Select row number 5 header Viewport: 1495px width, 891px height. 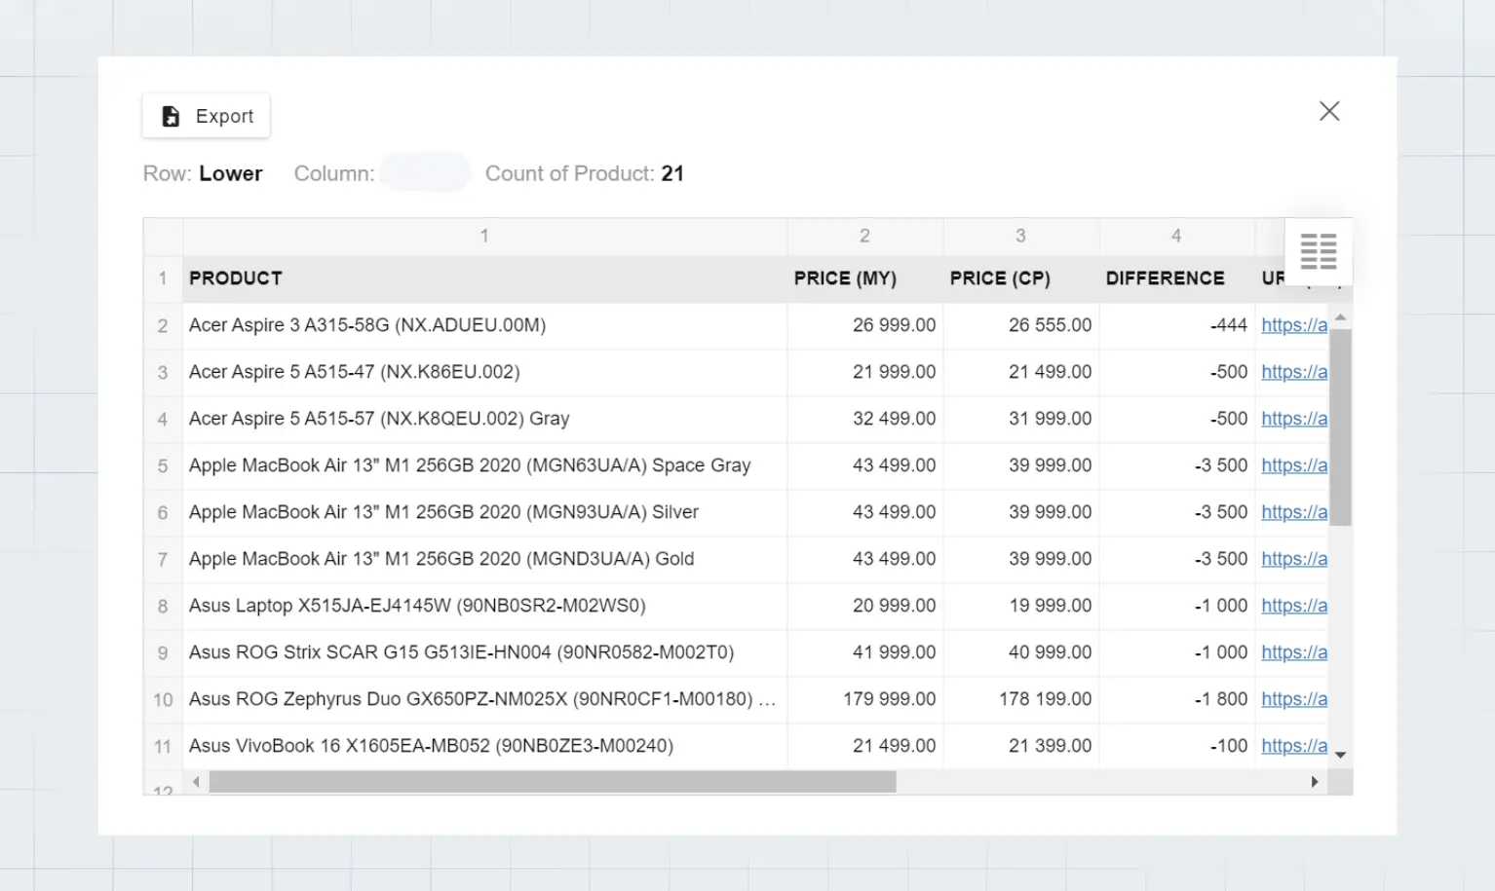click(163, 465)
